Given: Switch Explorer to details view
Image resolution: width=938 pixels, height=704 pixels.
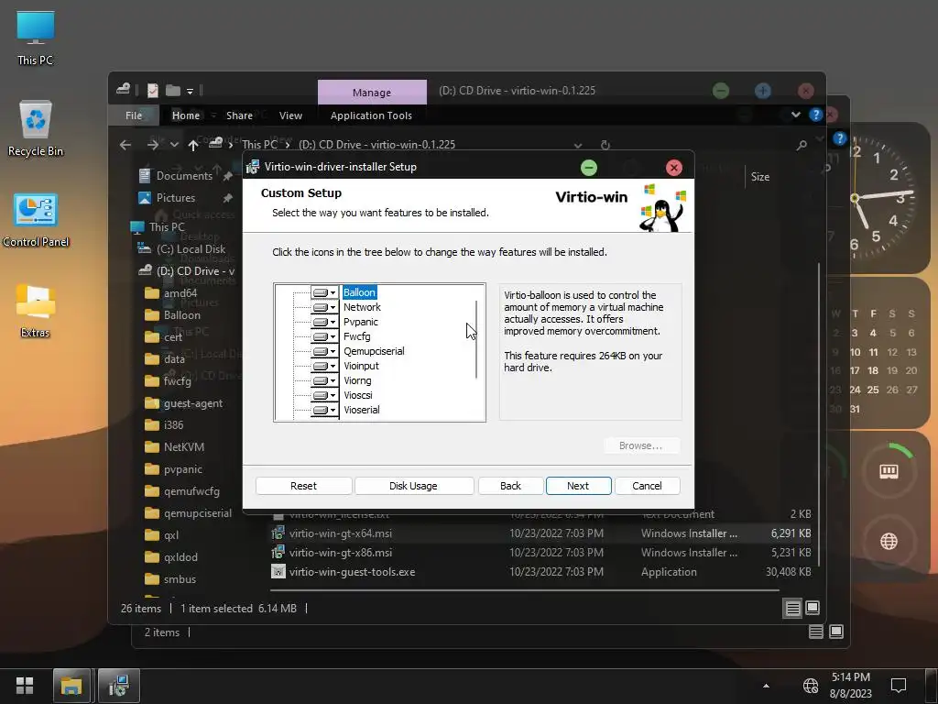Looking at the screenshot, I should pyautogui.click(x=792, y=609).
